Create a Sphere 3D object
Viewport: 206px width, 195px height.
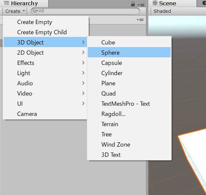point(111,53)
